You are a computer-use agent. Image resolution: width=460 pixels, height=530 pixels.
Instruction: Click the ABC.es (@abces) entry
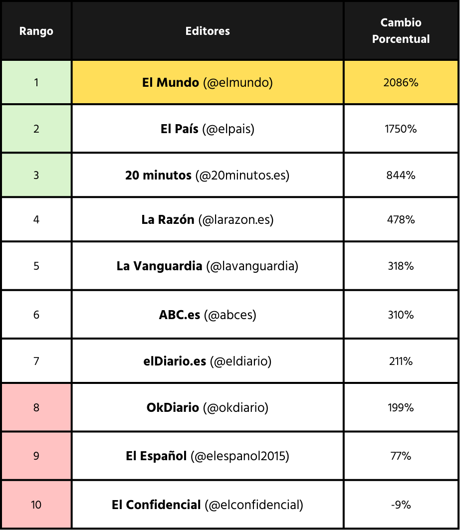[x=208, y=315]
